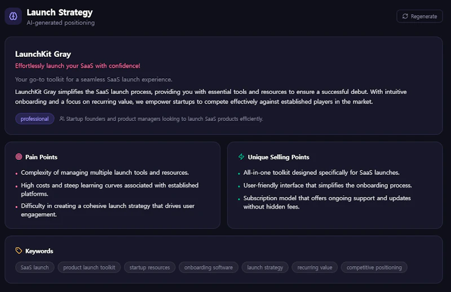
Task: Click 'Subscription model that offers ongoing support' bullet
Action: point(327,203)
